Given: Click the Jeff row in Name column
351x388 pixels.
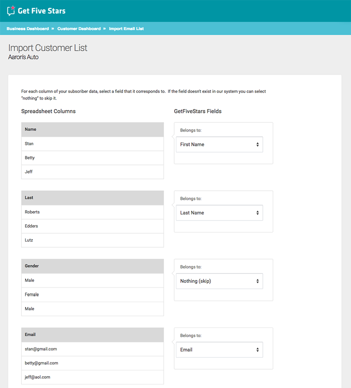Looking at the screenshot, I should pos(93,172).
